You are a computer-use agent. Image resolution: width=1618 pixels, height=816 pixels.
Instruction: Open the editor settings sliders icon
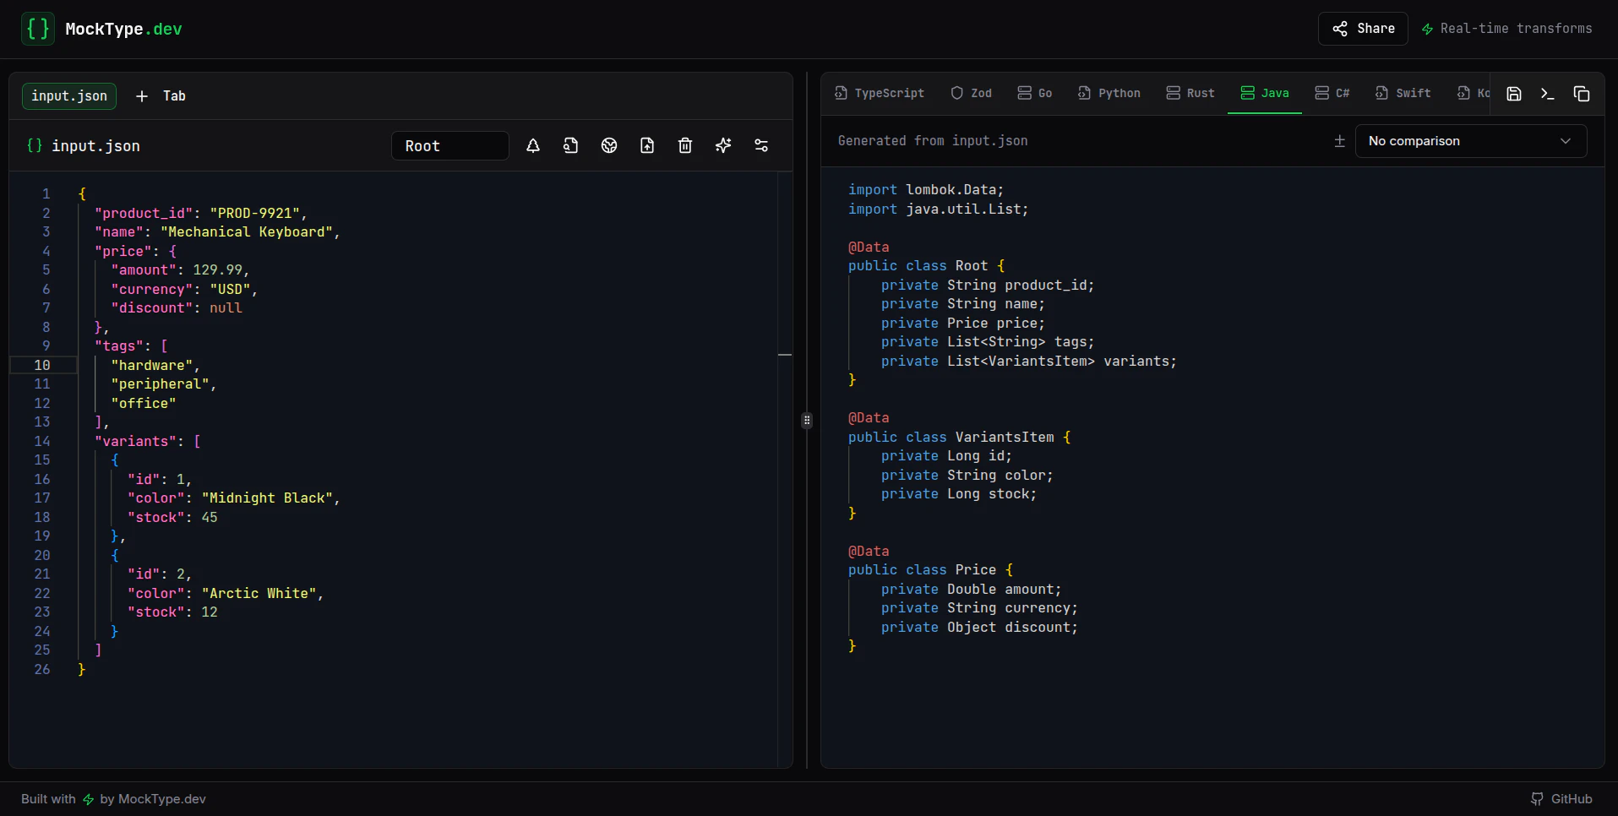click(x=761, y=145)
